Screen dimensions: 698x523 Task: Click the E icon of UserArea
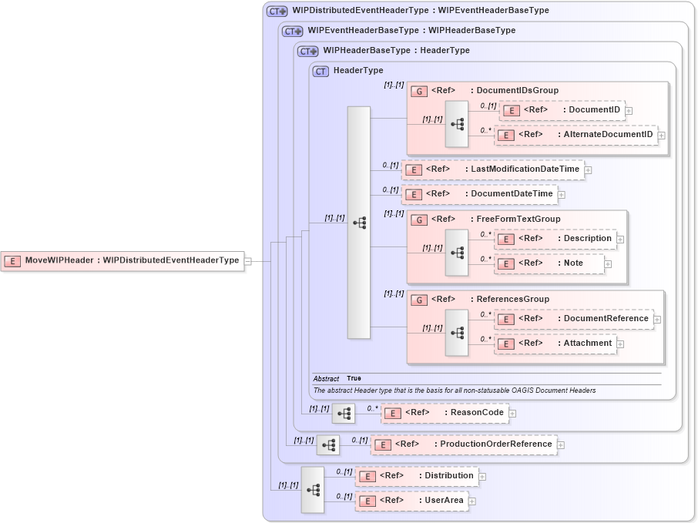click(x=366, y=500)
